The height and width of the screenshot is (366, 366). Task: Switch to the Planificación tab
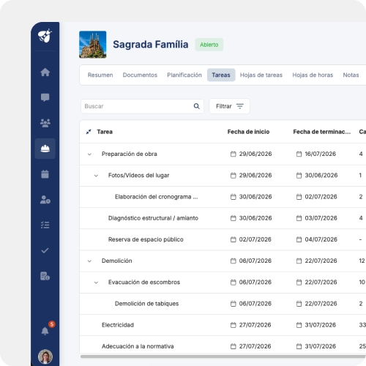[184, 75]
